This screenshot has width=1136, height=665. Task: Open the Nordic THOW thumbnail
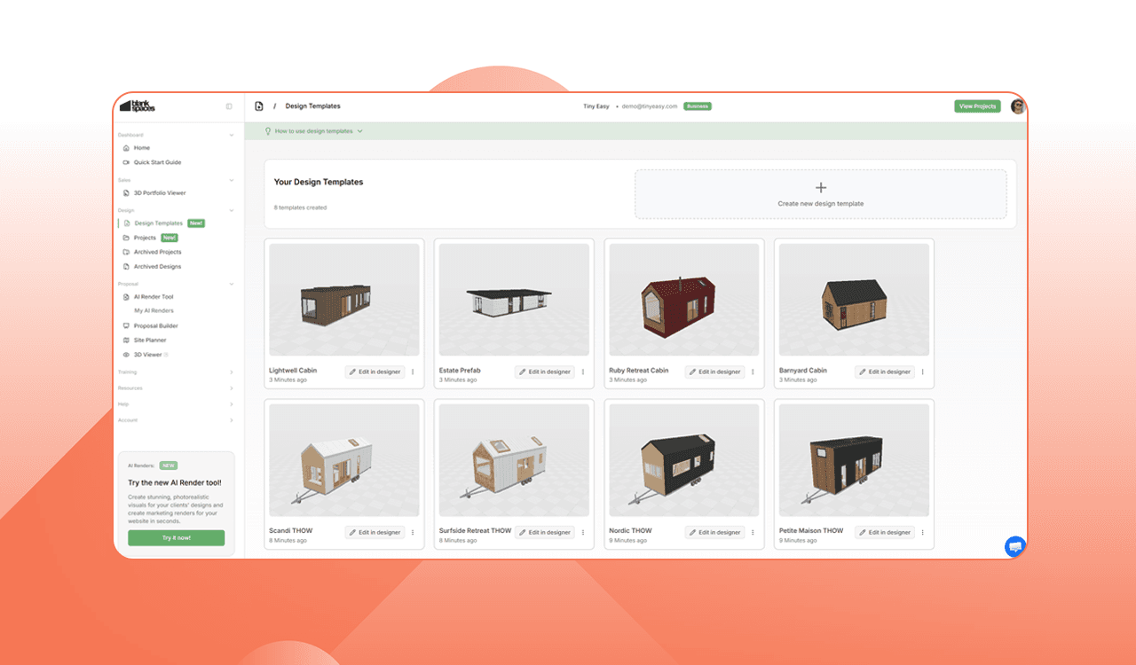[x=684, y=461]
